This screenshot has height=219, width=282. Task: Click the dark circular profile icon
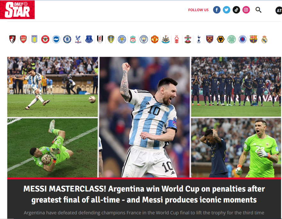pyautogui.click(x=279, y=11)
